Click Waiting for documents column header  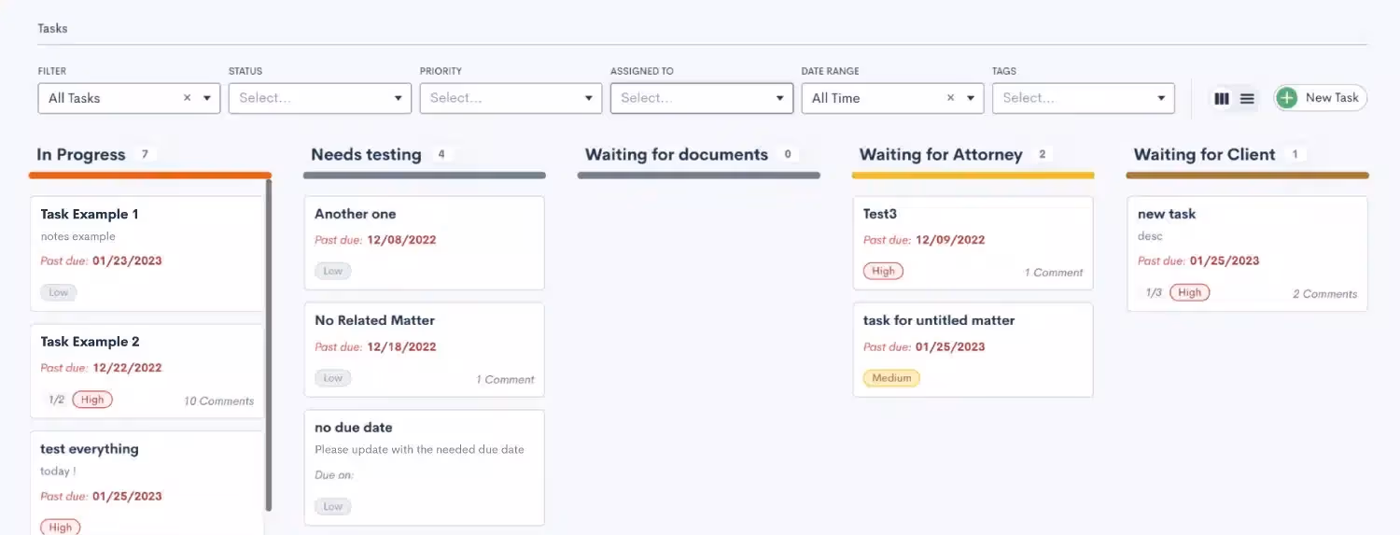677,155
